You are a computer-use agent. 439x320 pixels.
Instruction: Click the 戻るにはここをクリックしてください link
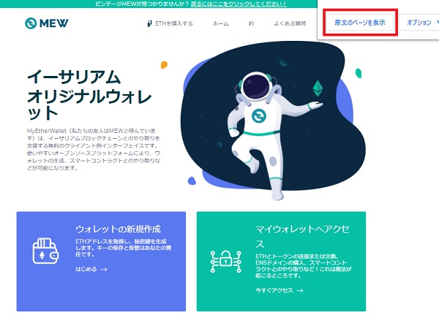tap(239, 4)
